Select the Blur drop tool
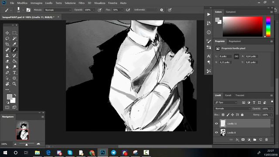Screen dimensions: 279x157 tap(7, 67)
